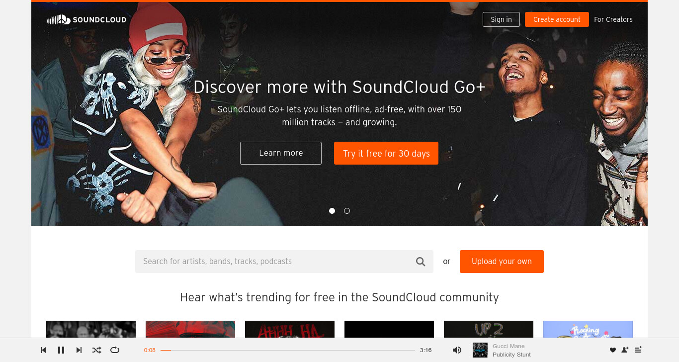Like the track with the heart icon
Viewport: 679px width, 362px height.
click(x=613, y=350)
